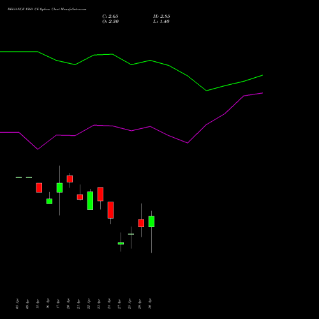Click the flat green dash candle for 09 Apr
Viewport: 319px width, 319px height.
29,177
